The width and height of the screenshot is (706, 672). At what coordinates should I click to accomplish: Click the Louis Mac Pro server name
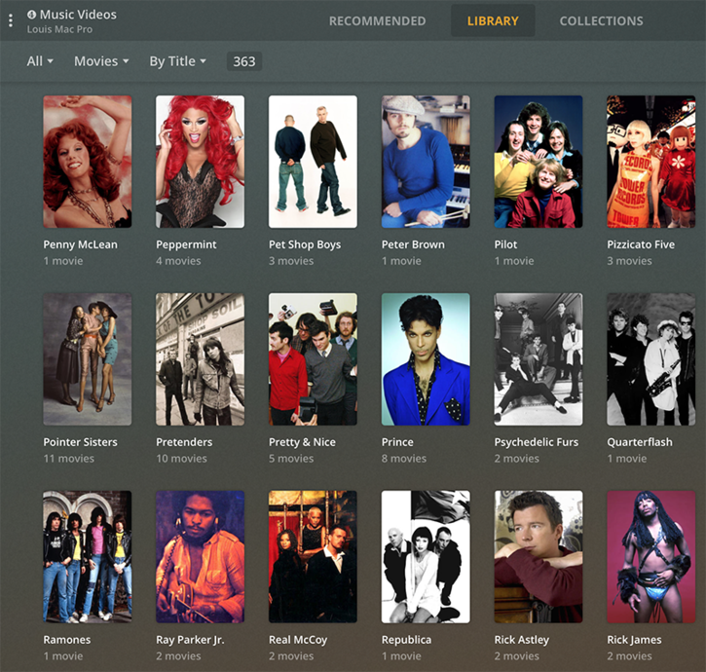[x=59, y=29]
